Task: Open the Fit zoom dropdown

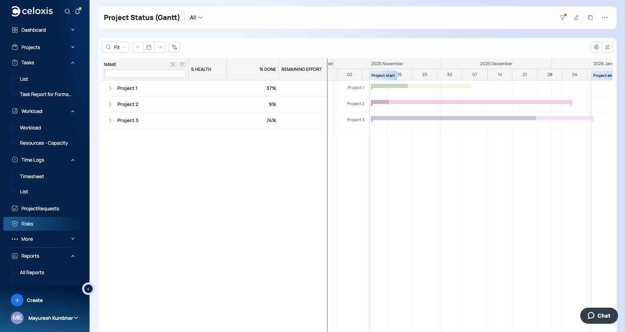Action: [116, 47]
